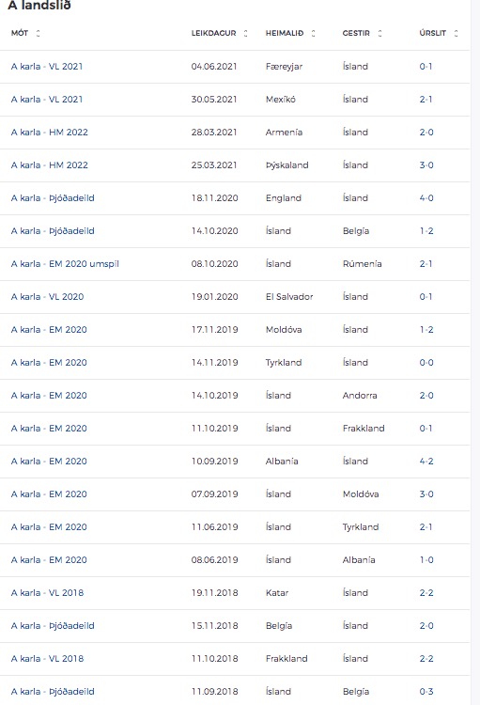480x705 pixels.
Task: Sort table by HEIMALIÐ column arrows
Action: click(313, 33)
